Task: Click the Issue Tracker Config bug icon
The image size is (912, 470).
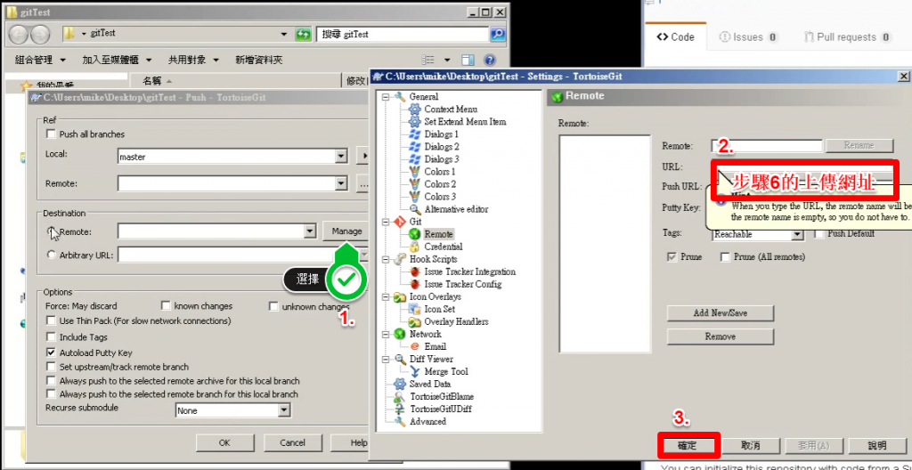Action: pyautogui.click(x=414, y=284)
